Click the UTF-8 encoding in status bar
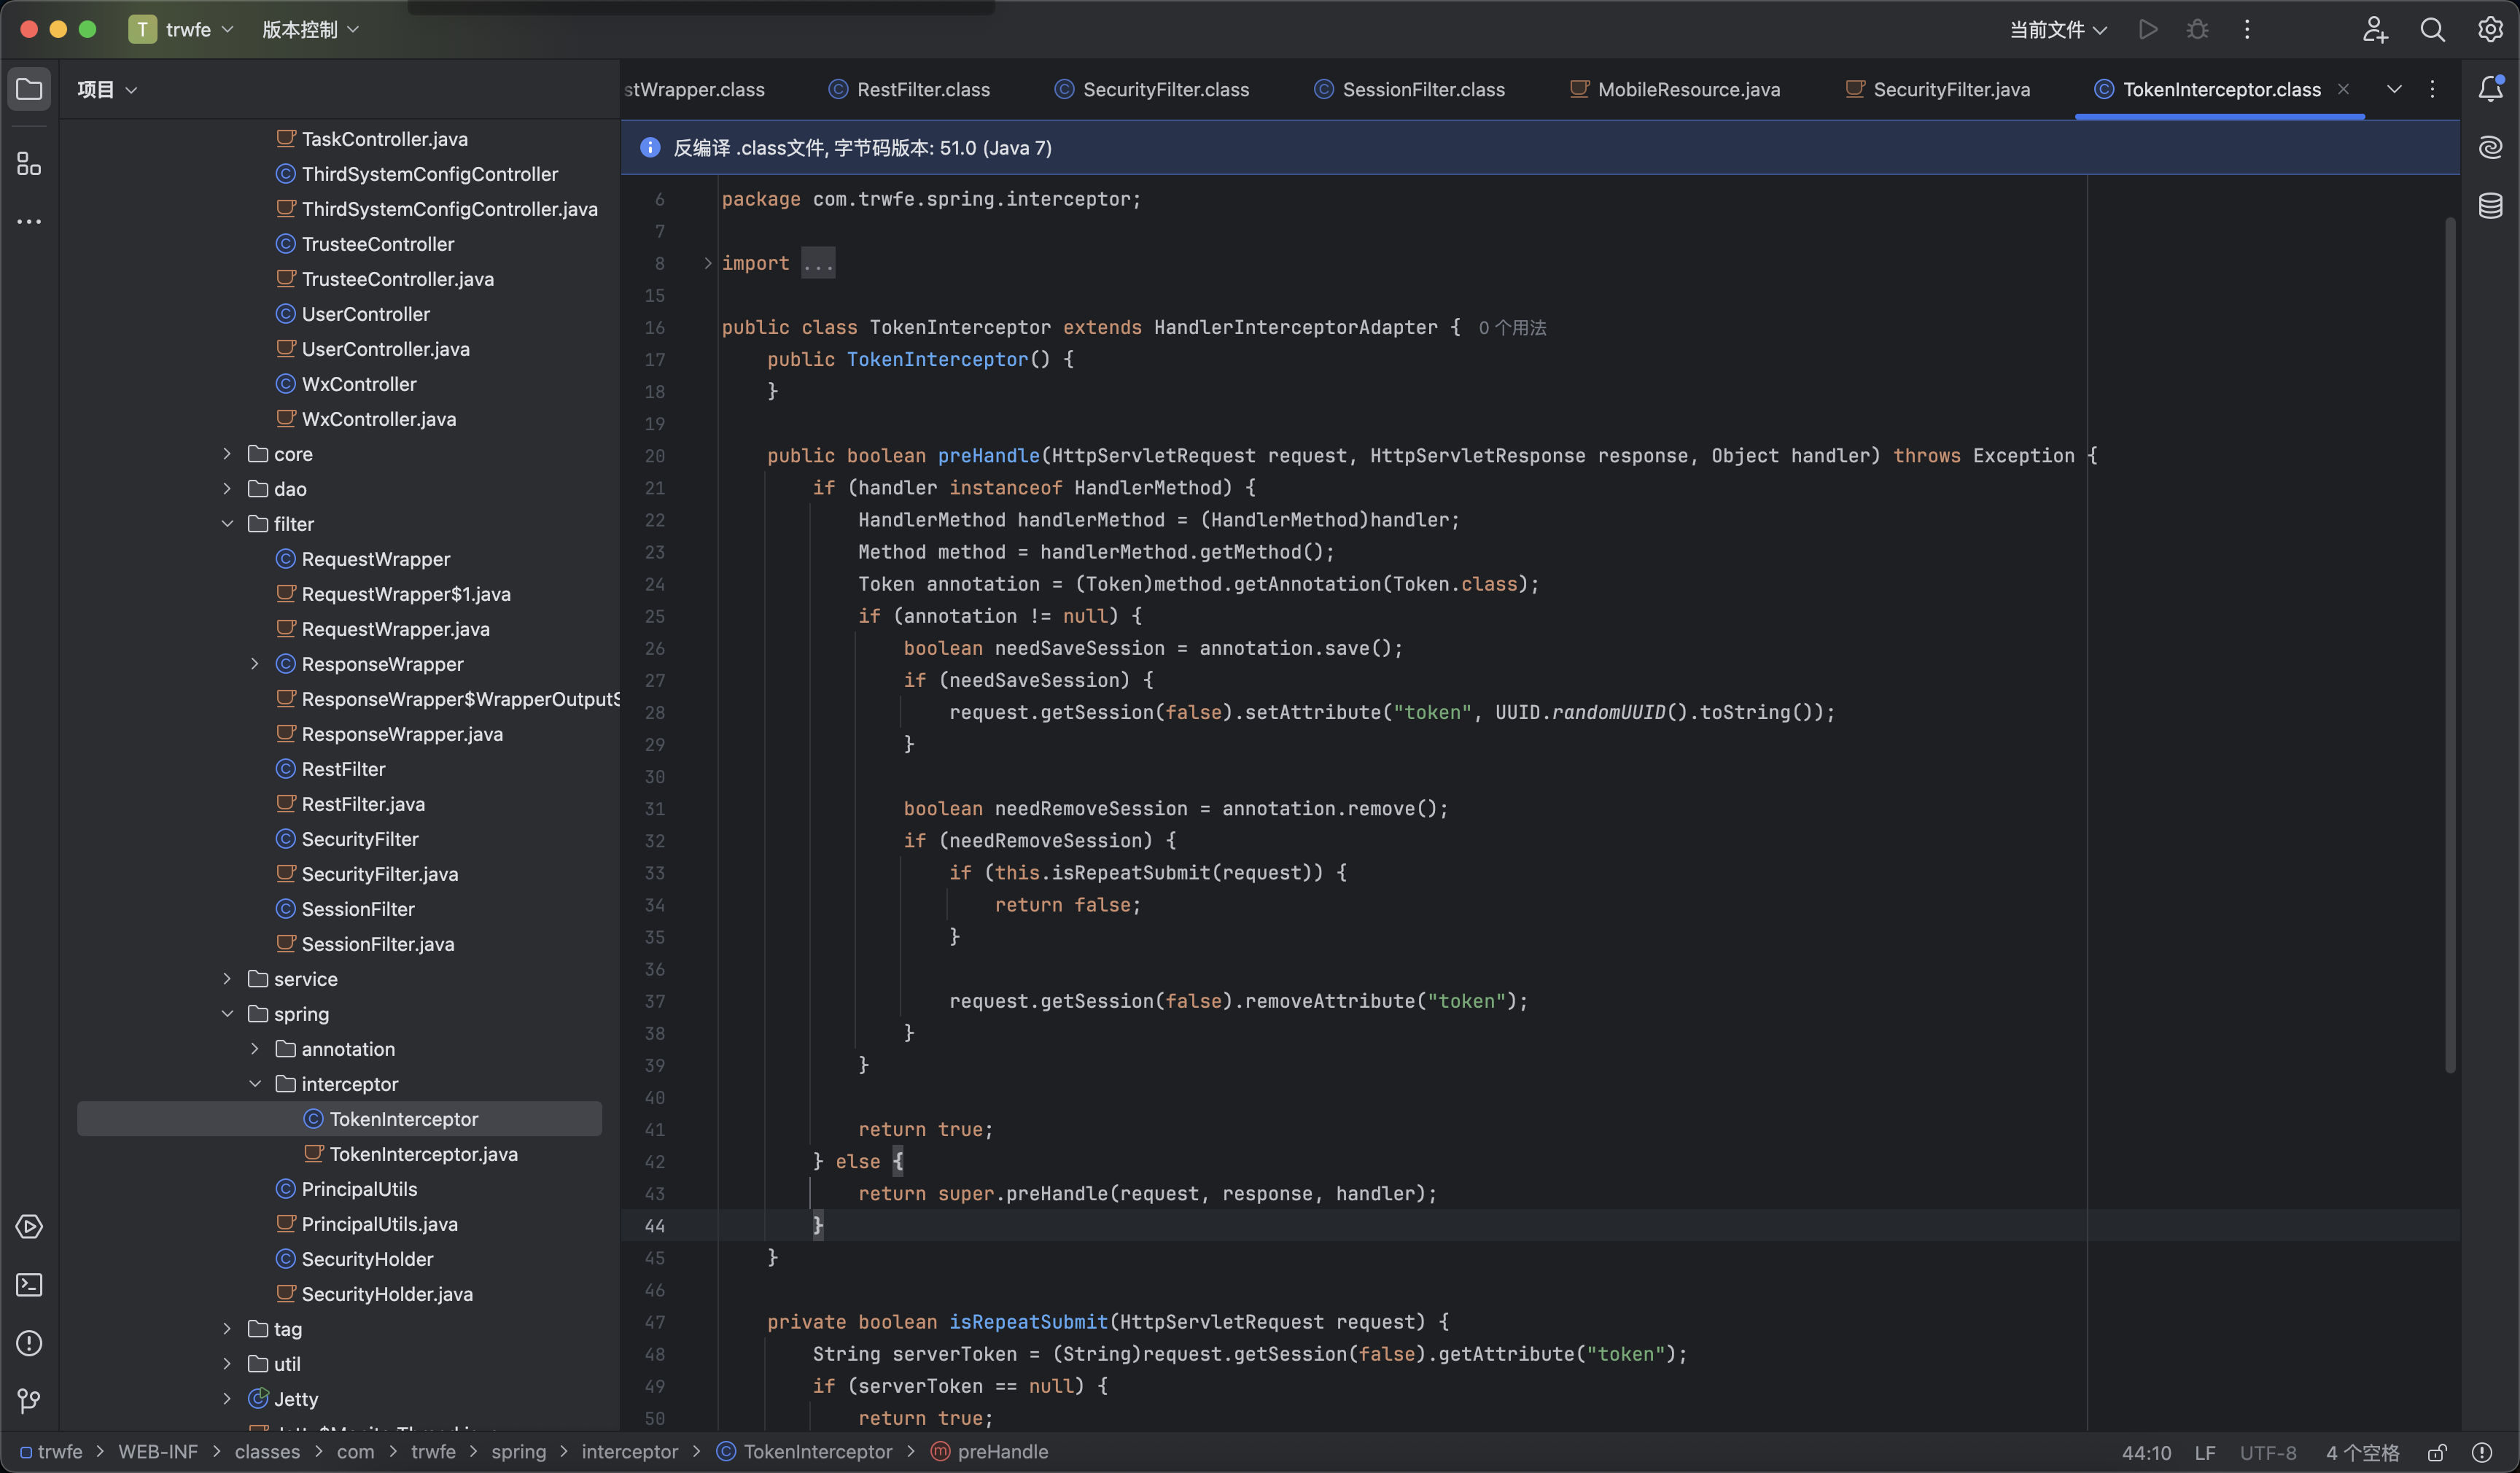This screenshot has width=2520, height=1473. coord(2267,1453)
